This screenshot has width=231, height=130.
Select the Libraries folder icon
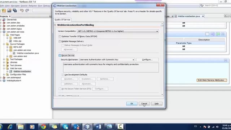point(7,62)
